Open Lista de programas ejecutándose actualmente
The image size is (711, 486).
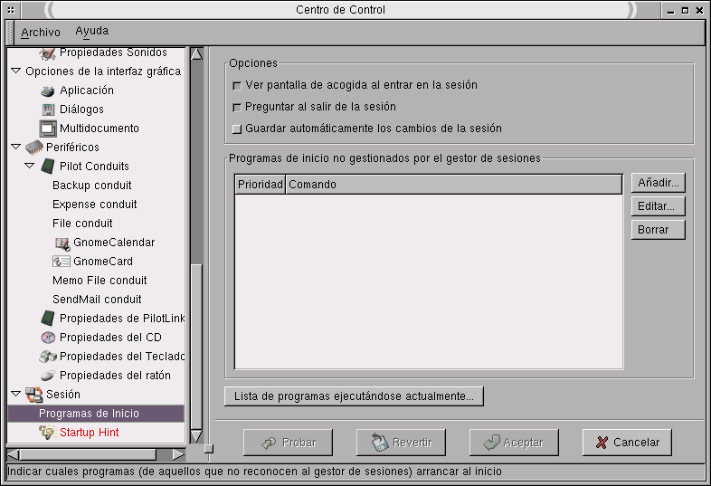click(354, 396)
